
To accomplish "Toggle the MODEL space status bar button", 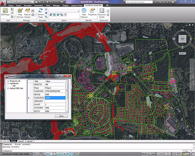I will click(x=145, y=154).
